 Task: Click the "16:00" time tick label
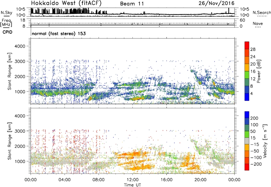166,180
